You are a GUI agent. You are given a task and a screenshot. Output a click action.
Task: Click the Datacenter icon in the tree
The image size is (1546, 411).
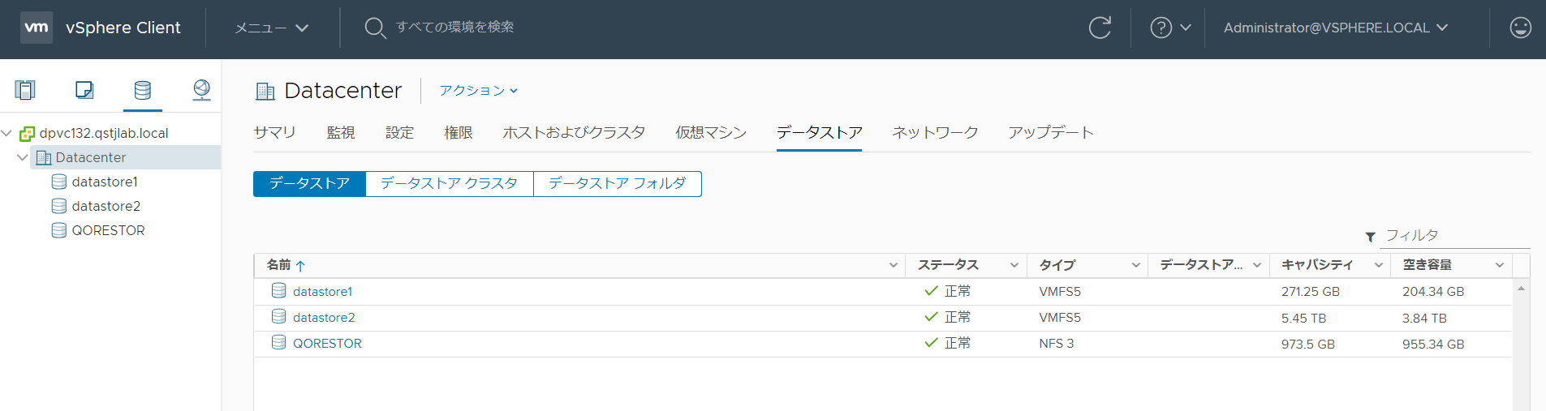[44, 157]
